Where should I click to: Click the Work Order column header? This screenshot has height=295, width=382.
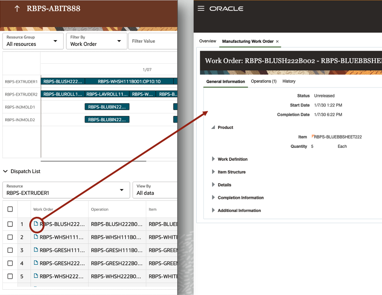click(43, 209)
